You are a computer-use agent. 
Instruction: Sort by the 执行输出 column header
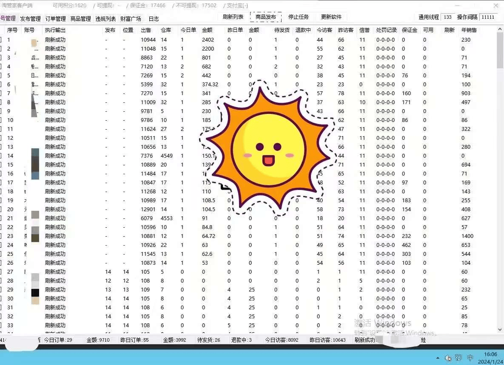pyautogui.click(x=55, y=30)
